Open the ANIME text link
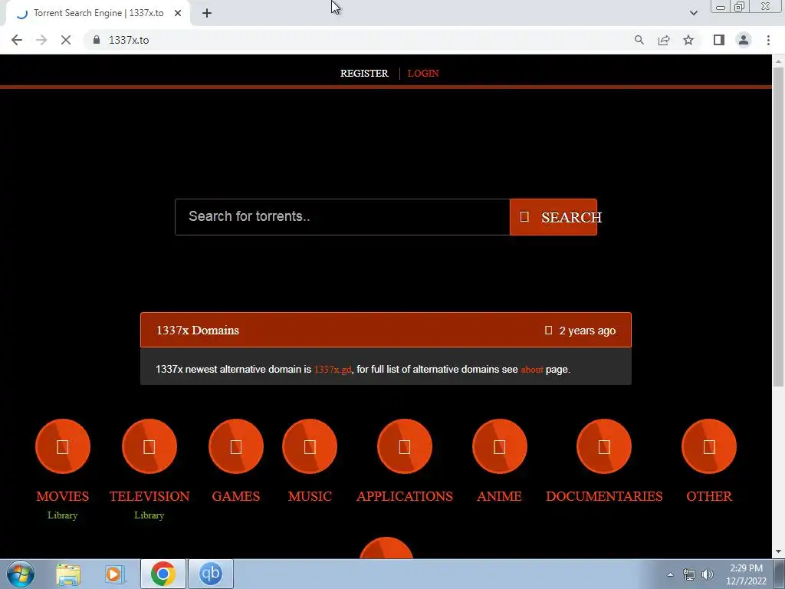Viewport: 785px width, 589px height. pos(499,496)
